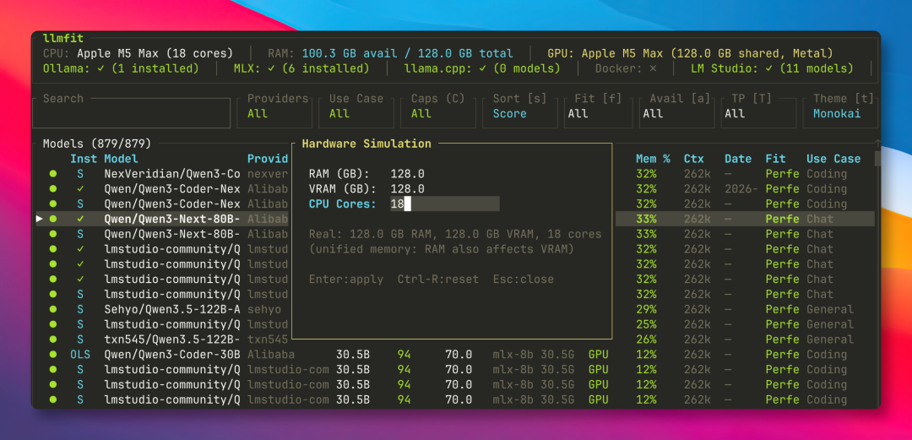
Task: Click the checkmark next to Ollama
Action: [100, 68]
